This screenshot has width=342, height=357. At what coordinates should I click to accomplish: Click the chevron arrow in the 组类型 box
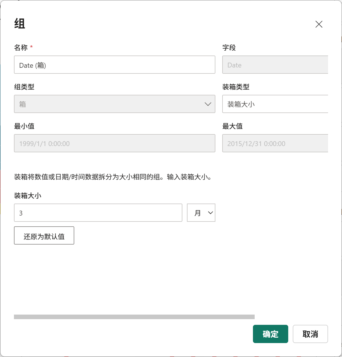(208, 104)
